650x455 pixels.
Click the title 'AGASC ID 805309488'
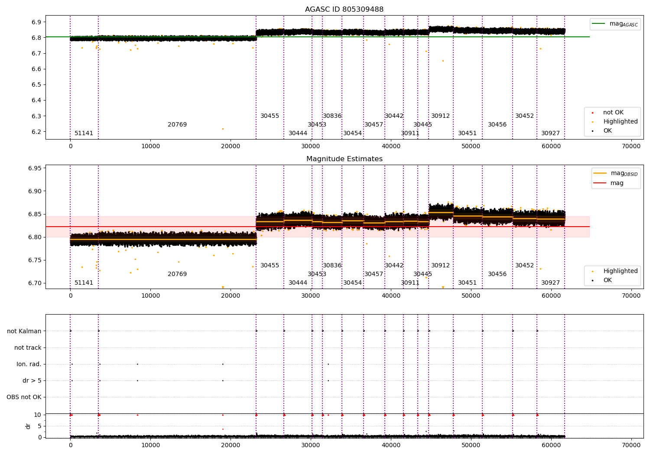344,10
